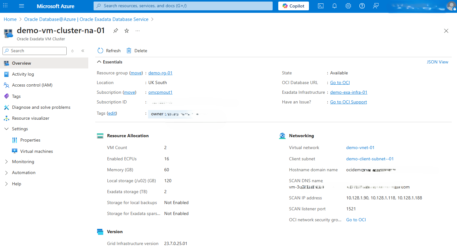This screenshot has width=457, height=250.
Task: Follow the Go to OCI Support link
Action: (x=348, y=102)
